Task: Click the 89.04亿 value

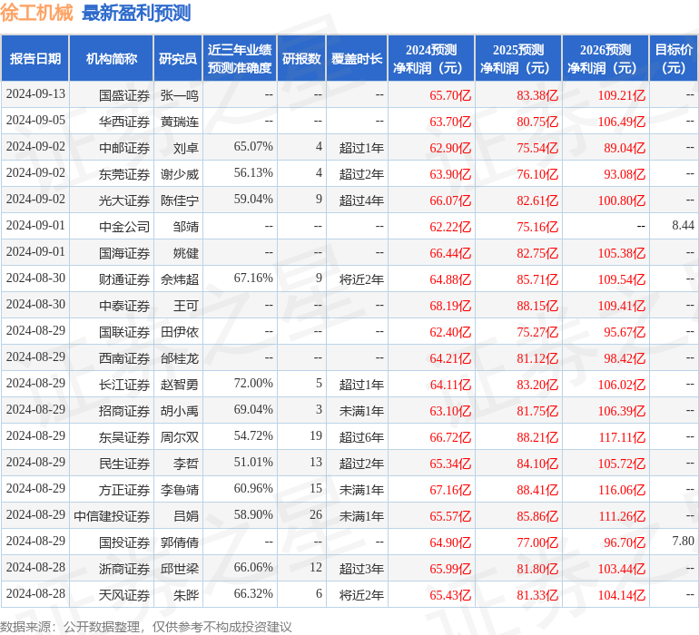Action: [625, 148]
